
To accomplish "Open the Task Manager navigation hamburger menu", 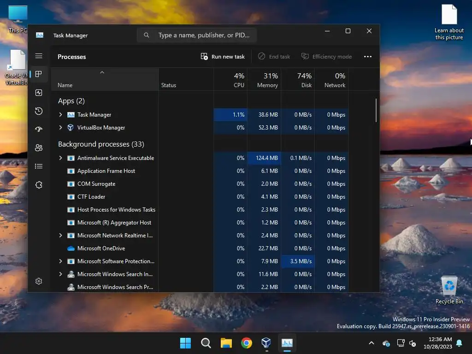I will 39,56.
